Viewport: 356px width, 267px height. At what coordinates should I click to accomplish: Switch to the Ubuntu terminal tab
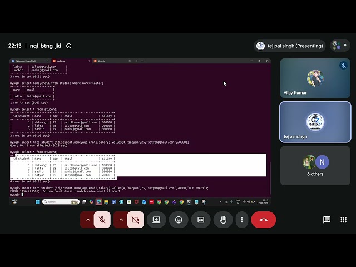111,61
